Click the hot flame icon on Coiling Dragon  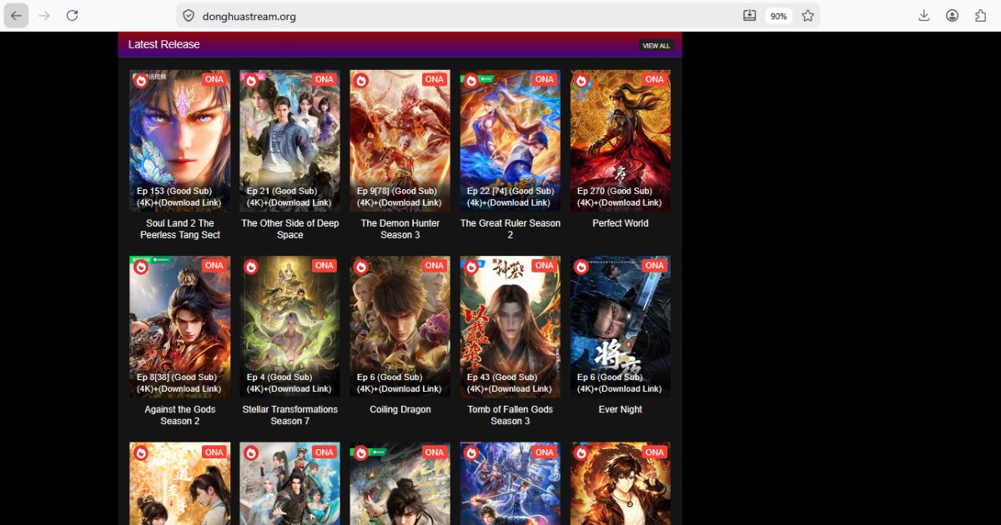[x=361, y=267]
